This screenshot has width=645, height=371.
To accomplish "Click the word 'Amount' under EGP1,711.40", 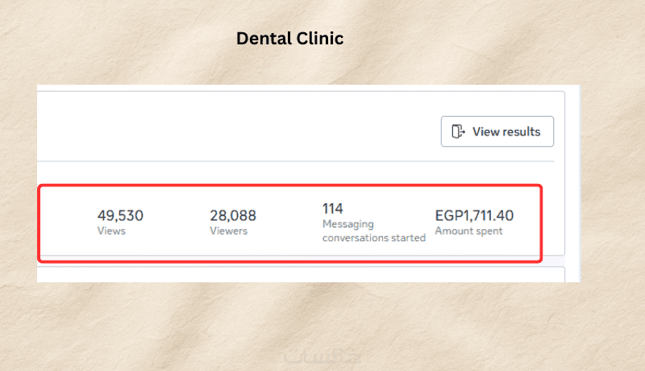I will point(454,231).
